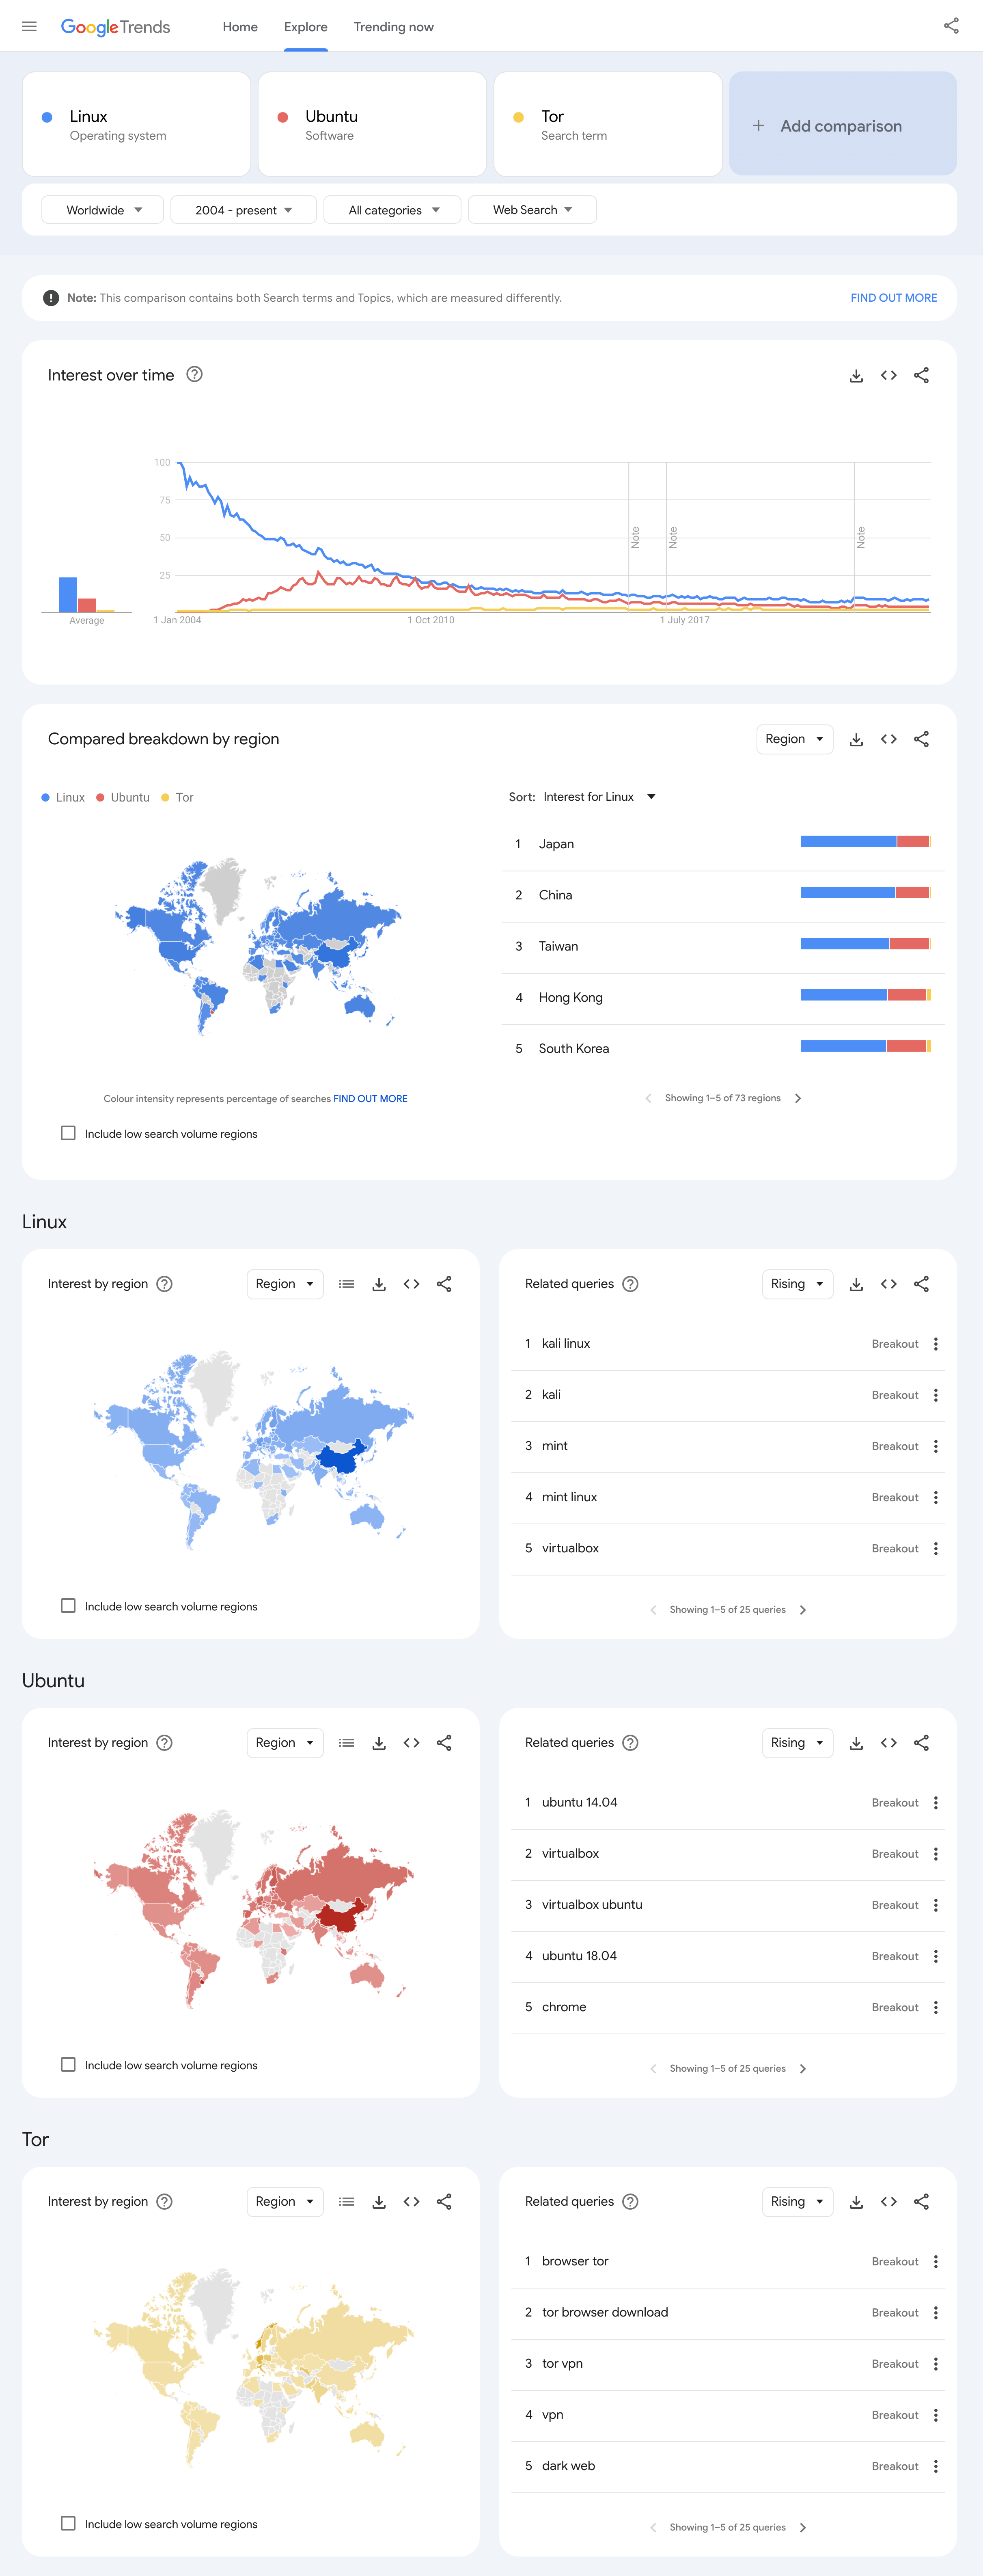Image resolution: width=983 pixels, height=2576 pixels.
Task: Enable low search volume regions in Compared breakdown
Action: click(x=68, y=1133)
